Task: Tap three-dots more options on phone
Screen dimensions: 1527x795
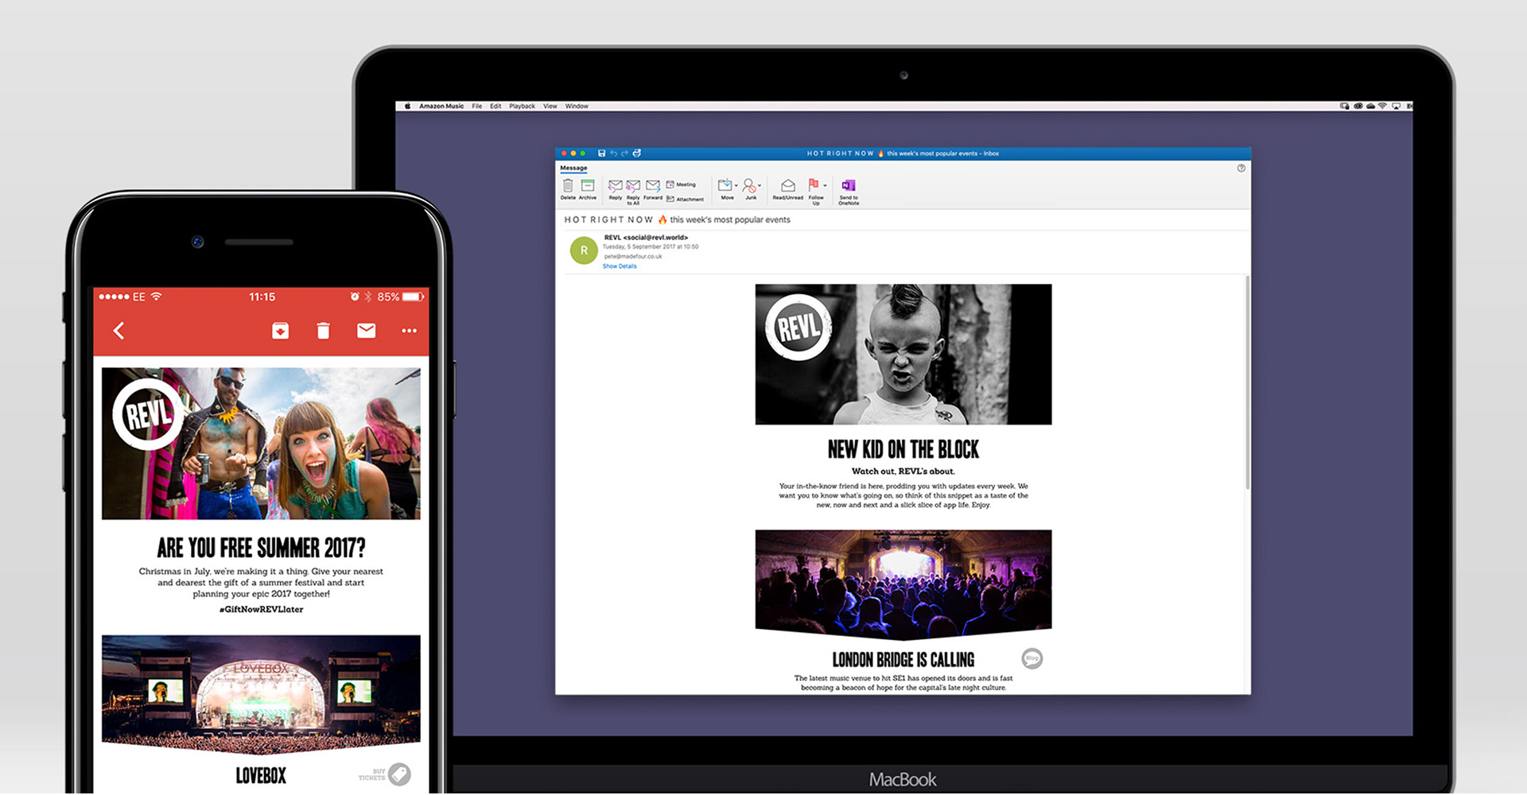Action: point(409,331)
